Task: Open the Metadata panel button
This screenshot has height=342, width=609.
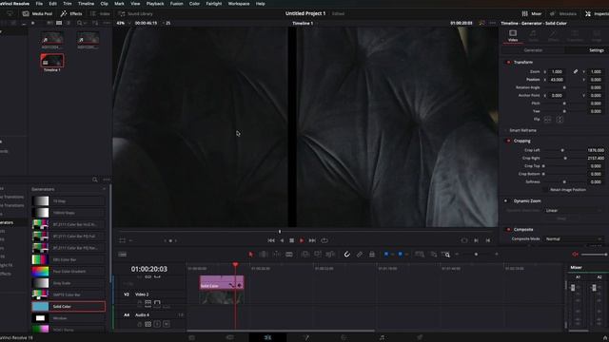Action: (x=563, y=13)
